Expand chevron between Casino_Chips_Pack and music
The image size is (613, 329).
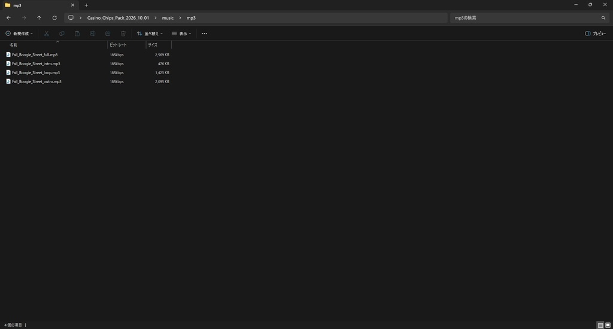[x=155, y=18]
